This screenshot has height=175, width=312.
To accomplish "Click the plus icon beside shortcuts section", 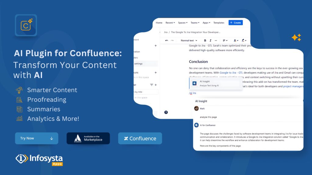I will (156, 73).
